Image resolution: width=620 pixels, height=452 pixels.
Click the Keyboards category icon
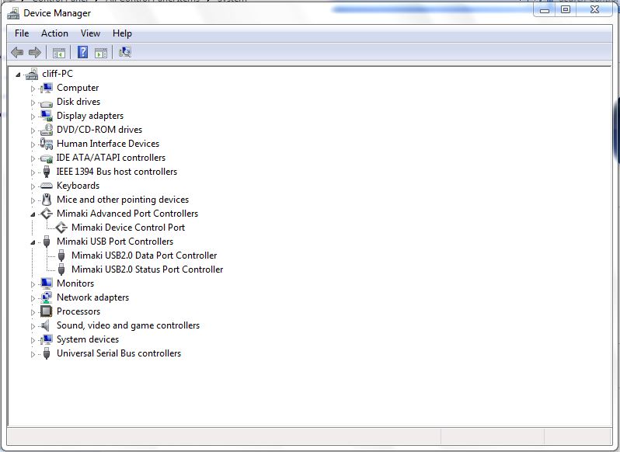coord(47,186)
